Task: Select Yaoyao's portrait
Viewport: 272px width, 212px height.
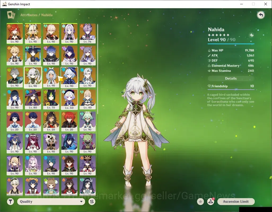Action: pyautogui.click(x=51, y=186)
